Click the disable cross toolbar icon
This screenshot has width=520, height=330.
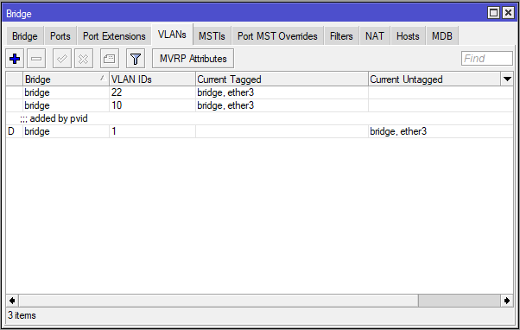pos(84,59)
